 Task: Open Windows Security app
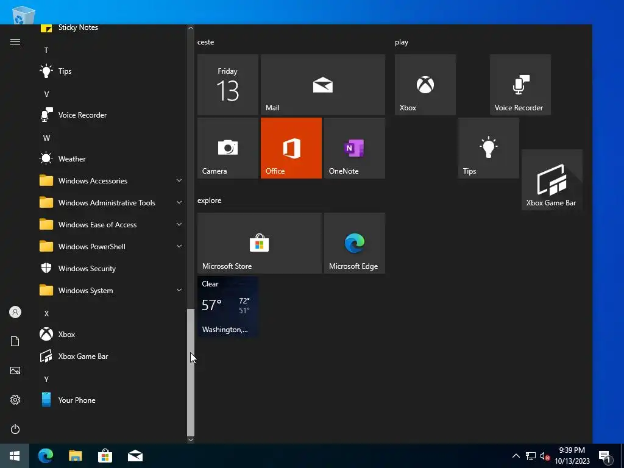click(x=112, y=269)
